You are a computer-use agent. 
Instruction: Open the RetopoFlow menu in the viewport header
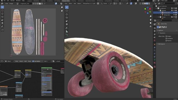pyautogui.click(x=90, y=4)
